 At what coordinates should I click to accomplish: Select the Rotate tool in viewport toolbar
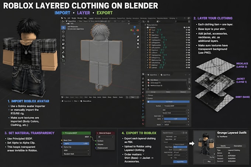tap(63, 40)
